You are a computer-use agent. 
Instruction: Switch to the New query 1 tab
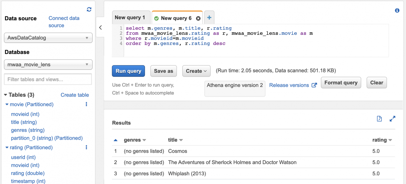click(130, 18)
